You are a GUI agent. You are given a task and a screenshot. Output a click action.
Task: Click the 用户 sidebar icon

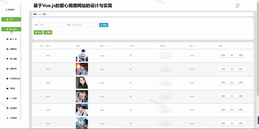(x=7, y=20)
